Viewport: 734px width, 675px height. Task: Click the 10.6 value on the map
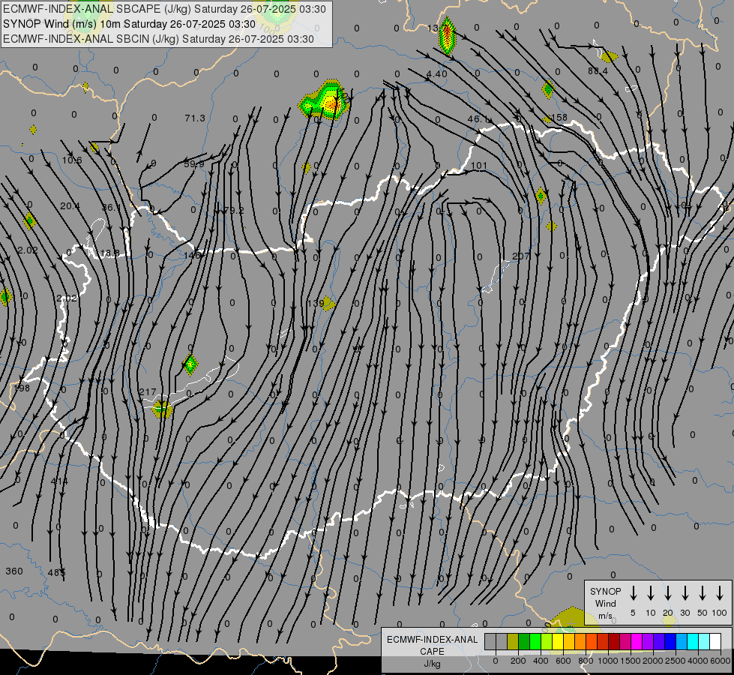point(72,160)
